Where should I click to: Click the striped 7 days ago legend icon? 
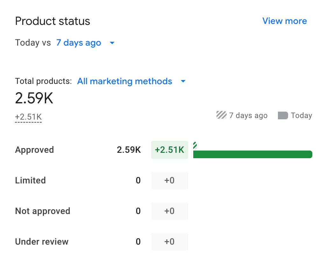(221, 115)
